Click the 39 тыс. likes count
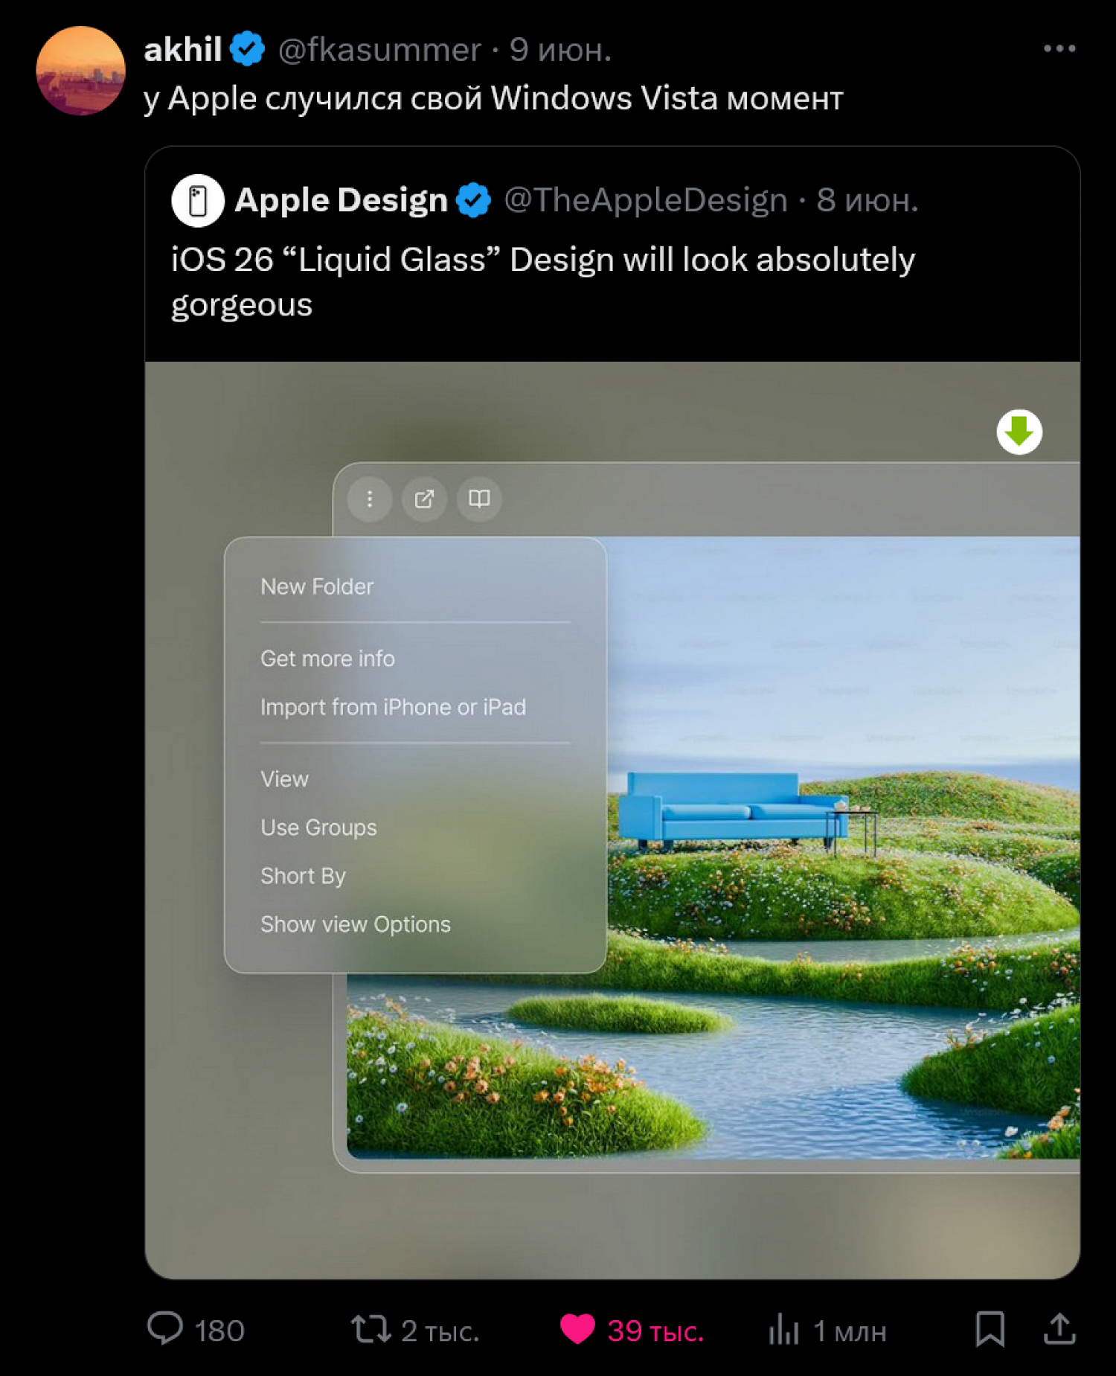The width and height of the screenshot is (1116, 1376). click(655, 1331)
